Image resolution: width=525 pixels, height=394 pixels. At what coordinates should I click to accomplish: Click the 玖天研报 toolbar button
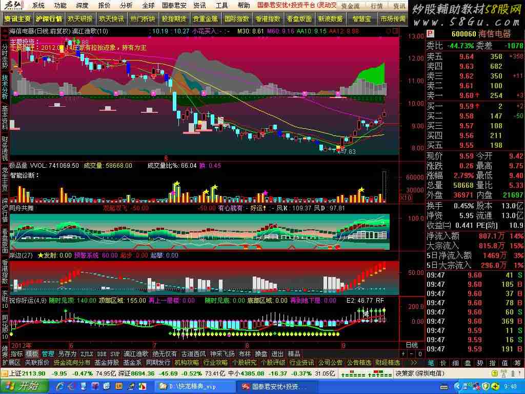[80, 19]
